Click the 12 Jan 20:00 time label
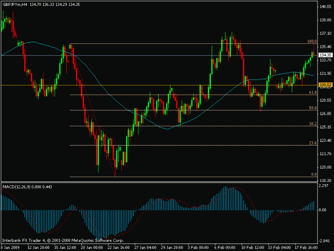Screen dimensions: 334x251 pos(38,248)
